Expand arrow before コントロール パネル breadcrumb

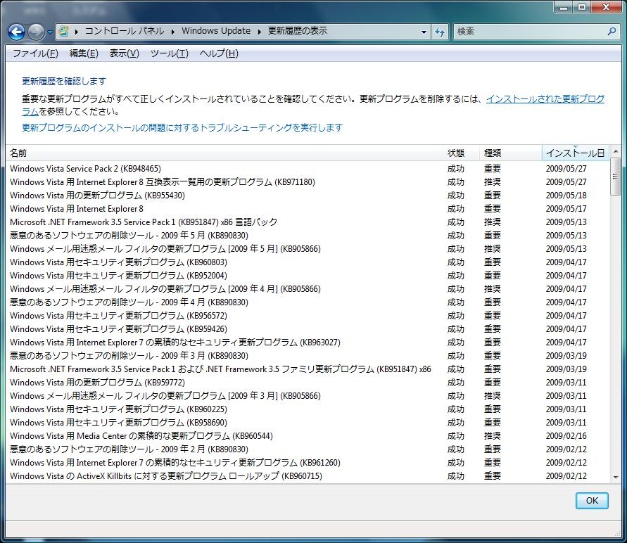[77, 32]
